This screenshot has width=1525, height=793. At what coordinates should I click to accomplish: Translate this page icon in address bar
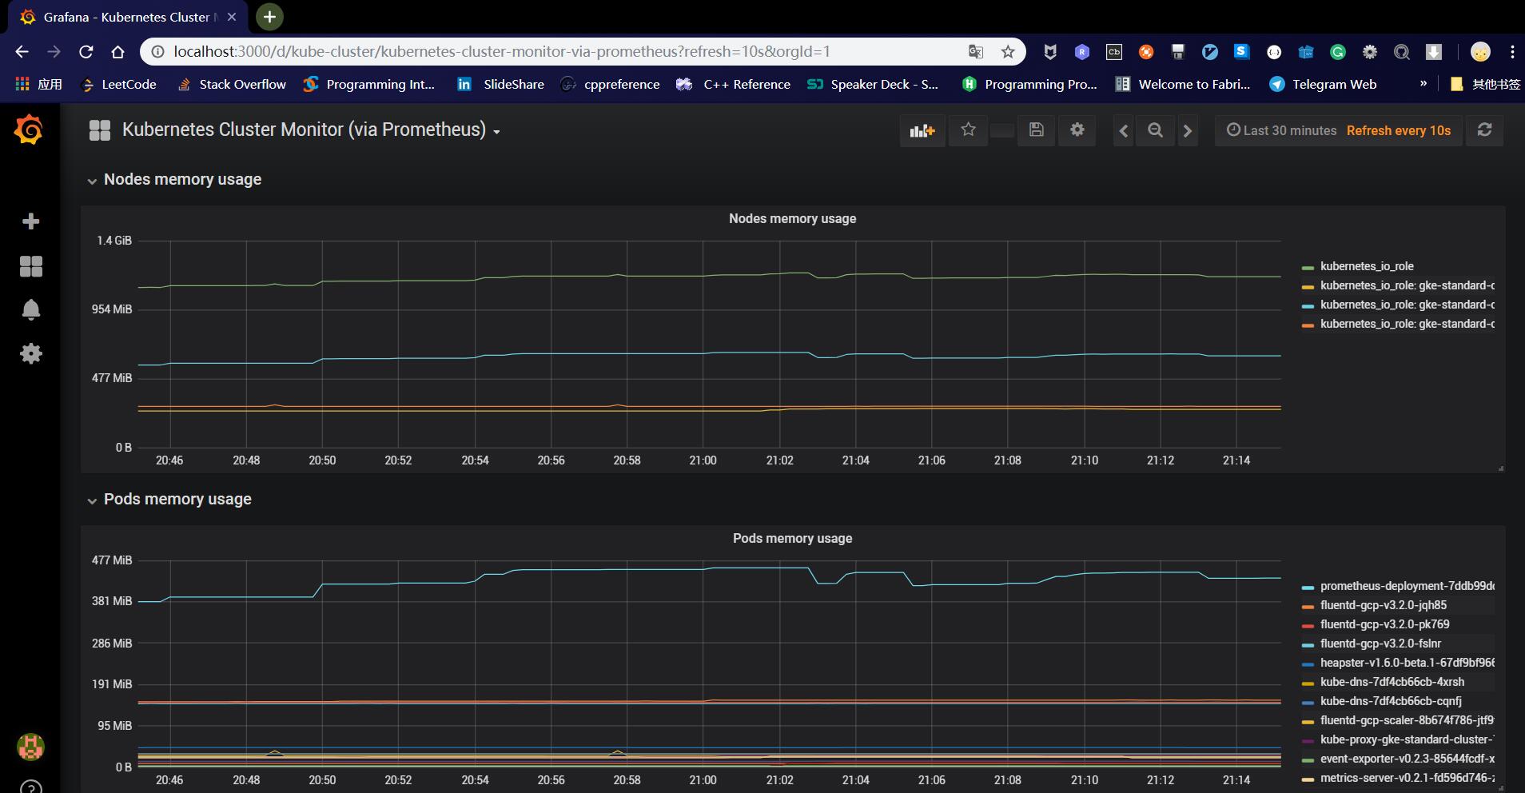pos(975,52)
